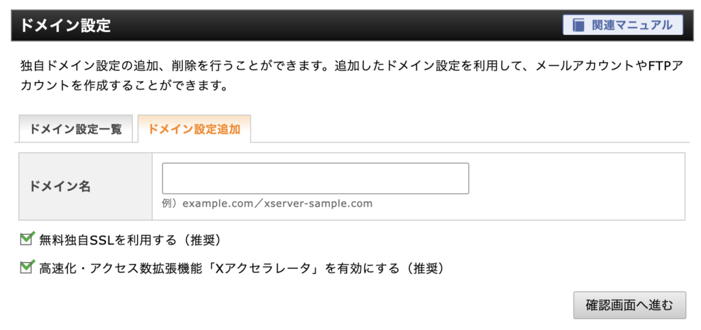Disable the Xアクセラレータ checkbox
Viewport: 701px width, 330px height.
27,268
